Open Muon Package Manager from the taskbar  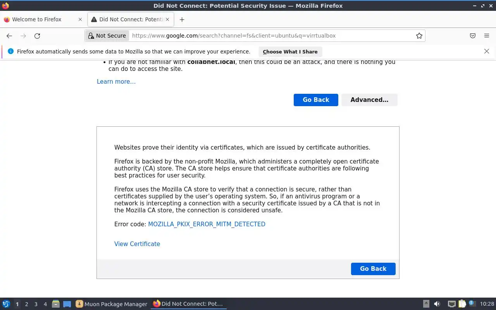pyautogui.click(x=112, y=304)
